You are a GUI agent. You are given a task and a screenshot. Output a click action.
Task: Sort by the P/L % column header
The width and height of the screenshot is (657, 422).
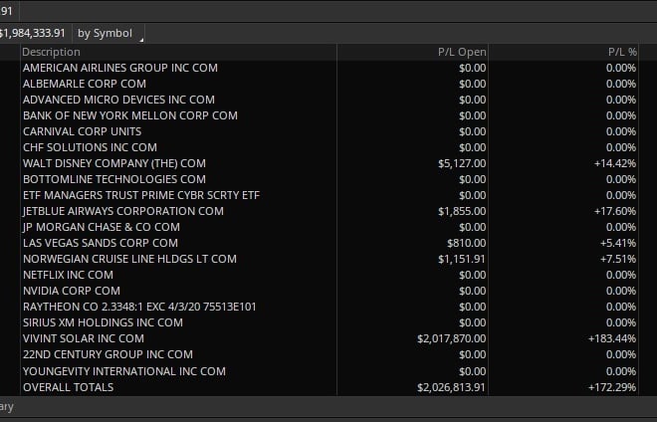[622, 52]
